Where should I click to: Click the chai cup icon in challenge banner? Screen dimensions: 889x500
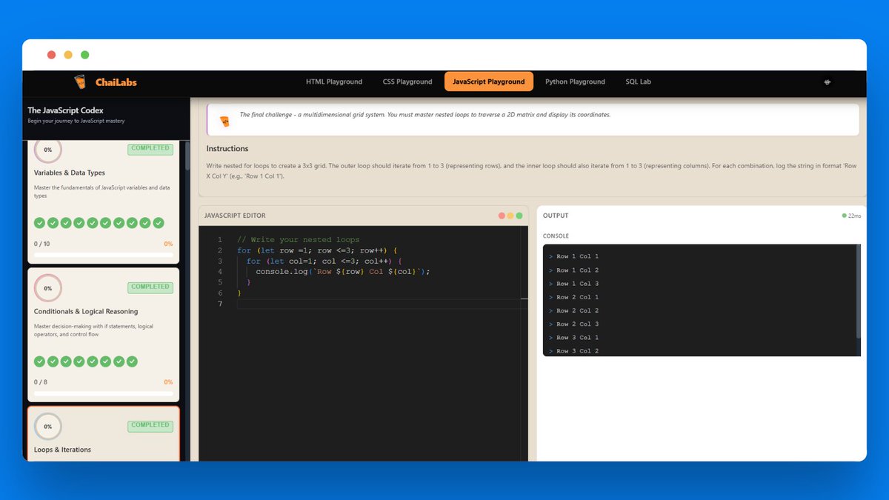(224, 121)
